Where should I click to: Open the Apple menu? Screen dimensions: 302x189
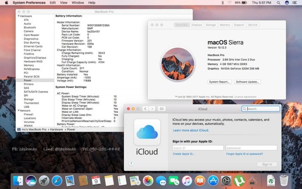(6, 3)
